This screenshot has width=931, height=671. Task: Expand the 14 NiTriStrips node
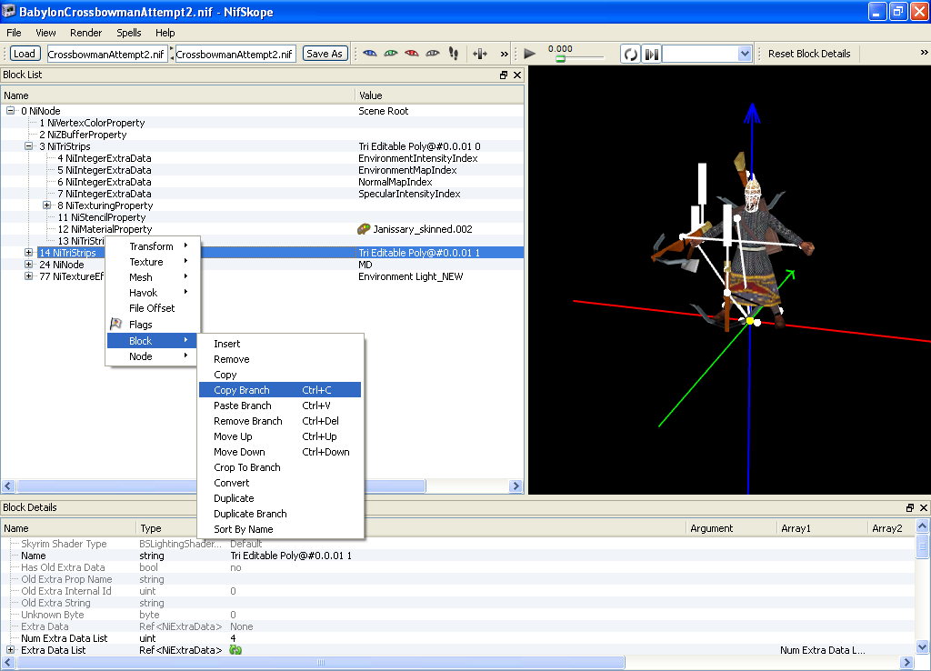tap(28, 253)
